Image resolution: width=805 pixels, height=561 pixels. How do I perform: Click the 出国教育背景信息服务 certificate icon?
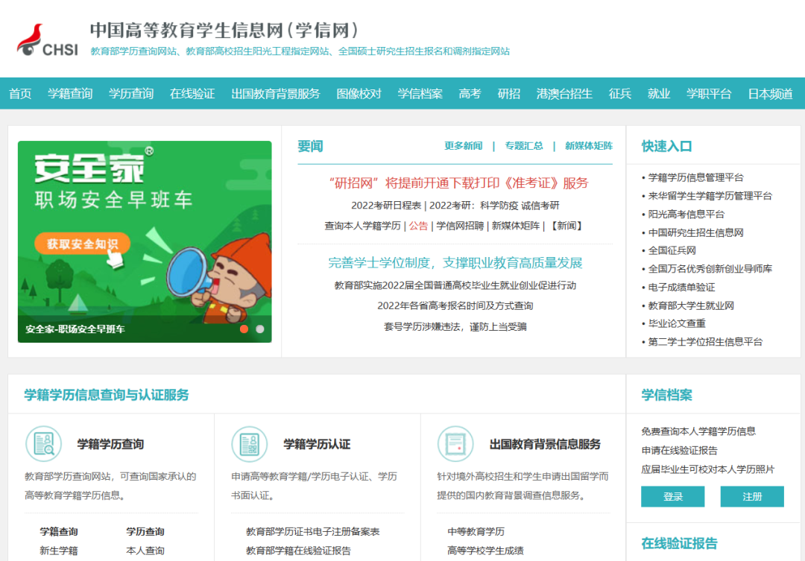pyautogui.click(x=455, y=444)
